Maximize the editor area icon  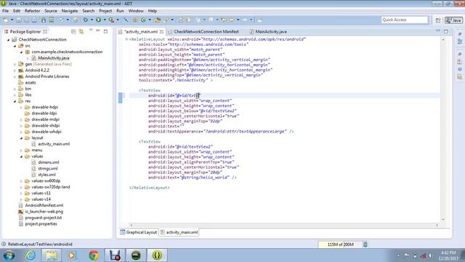click(x=446, y=31)
